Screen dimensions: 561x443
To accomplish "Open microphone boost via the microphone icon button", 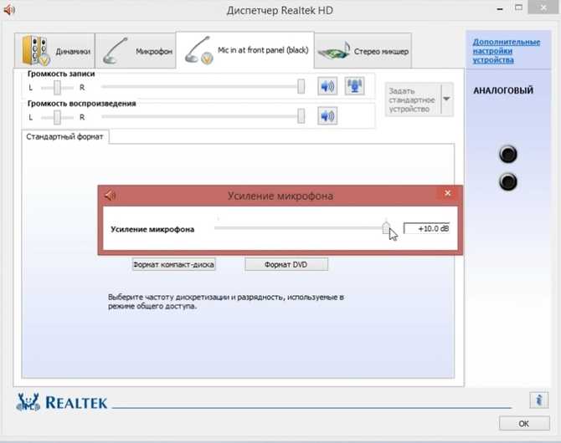I will (354, 86).
